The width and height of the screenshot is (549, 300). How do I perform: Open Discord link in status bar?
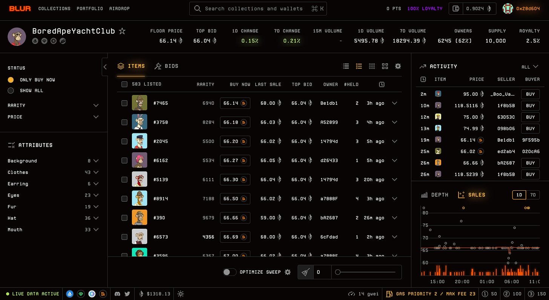click(x=118, y=294)
